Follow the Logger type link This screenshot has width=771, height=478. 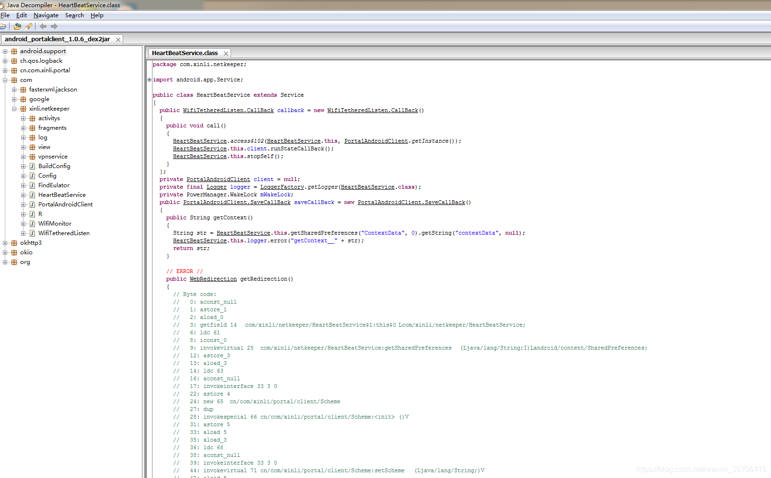[217, 187]
